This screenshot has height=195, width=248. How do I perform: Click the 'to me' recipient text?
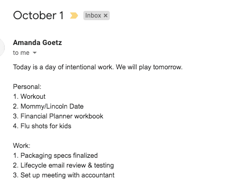click(x=21, y=53)
